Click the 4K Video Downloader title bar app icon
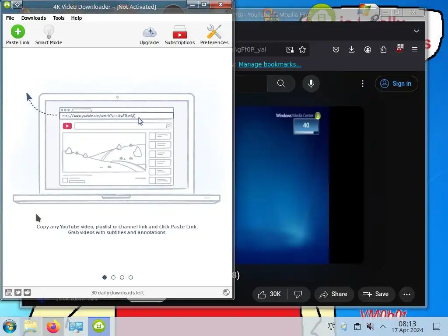The width and height of the screenshot is (448, 336). coord(7,4)
